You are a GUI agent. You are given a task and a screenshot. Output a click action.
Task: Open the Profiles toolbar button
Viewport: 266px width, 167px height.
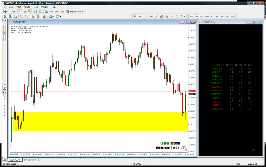point(11,11)
